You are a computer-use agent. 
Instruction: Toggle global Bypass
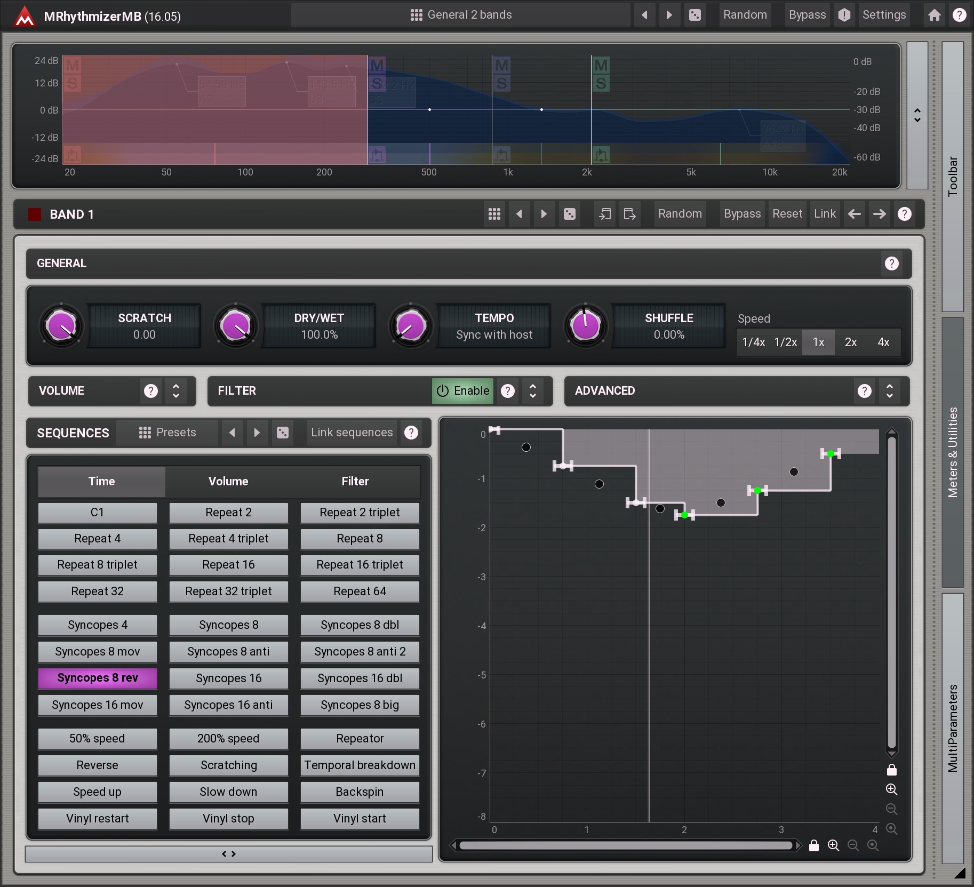807,15
